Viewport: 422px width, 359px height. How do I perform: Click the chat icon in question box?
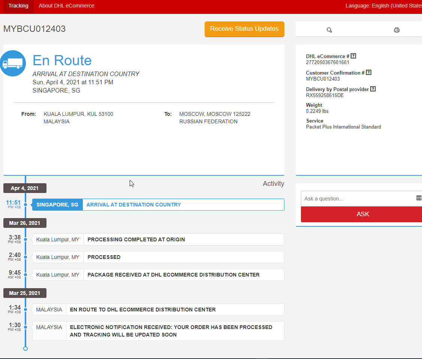(419, 198)
